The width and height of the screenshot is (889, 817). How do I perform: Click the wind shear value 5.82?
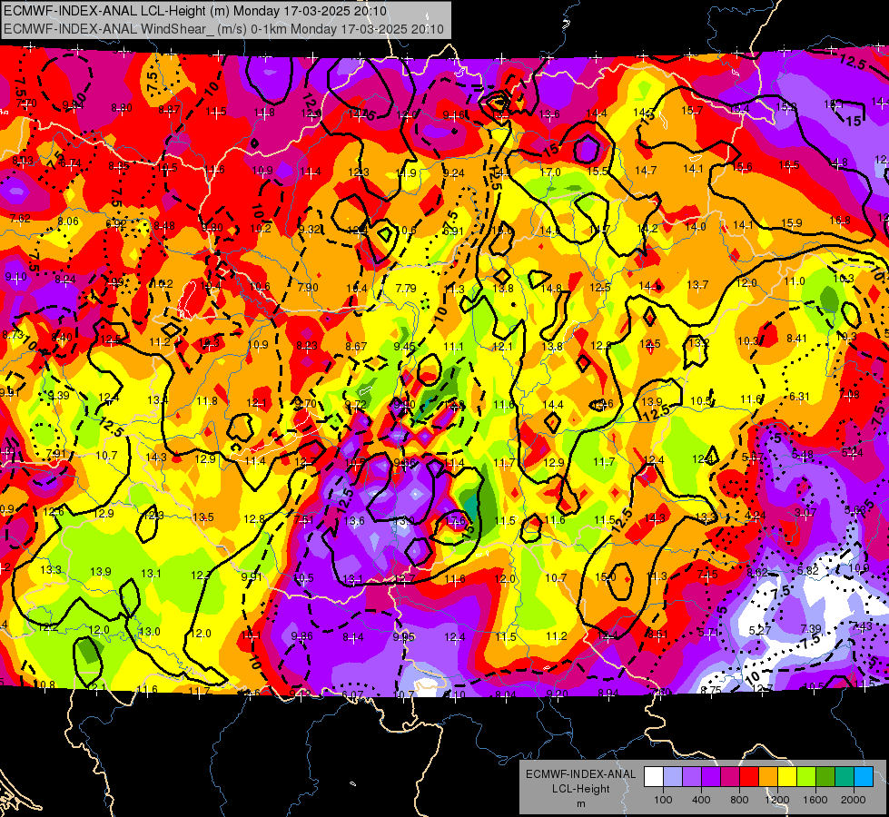pos(808,570)
